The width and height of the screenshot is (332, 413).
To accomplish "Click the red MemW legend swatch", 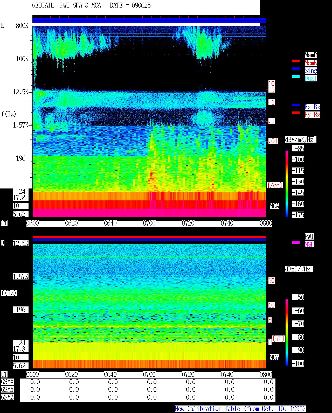I will pos(296,61).
